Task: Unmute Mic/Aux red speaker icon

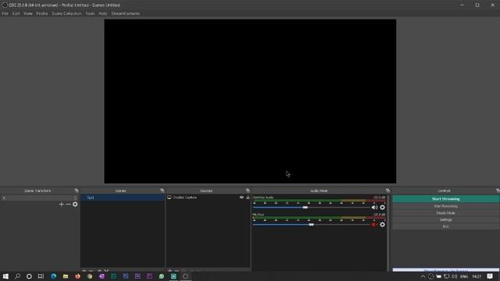Action: point(374,225)
